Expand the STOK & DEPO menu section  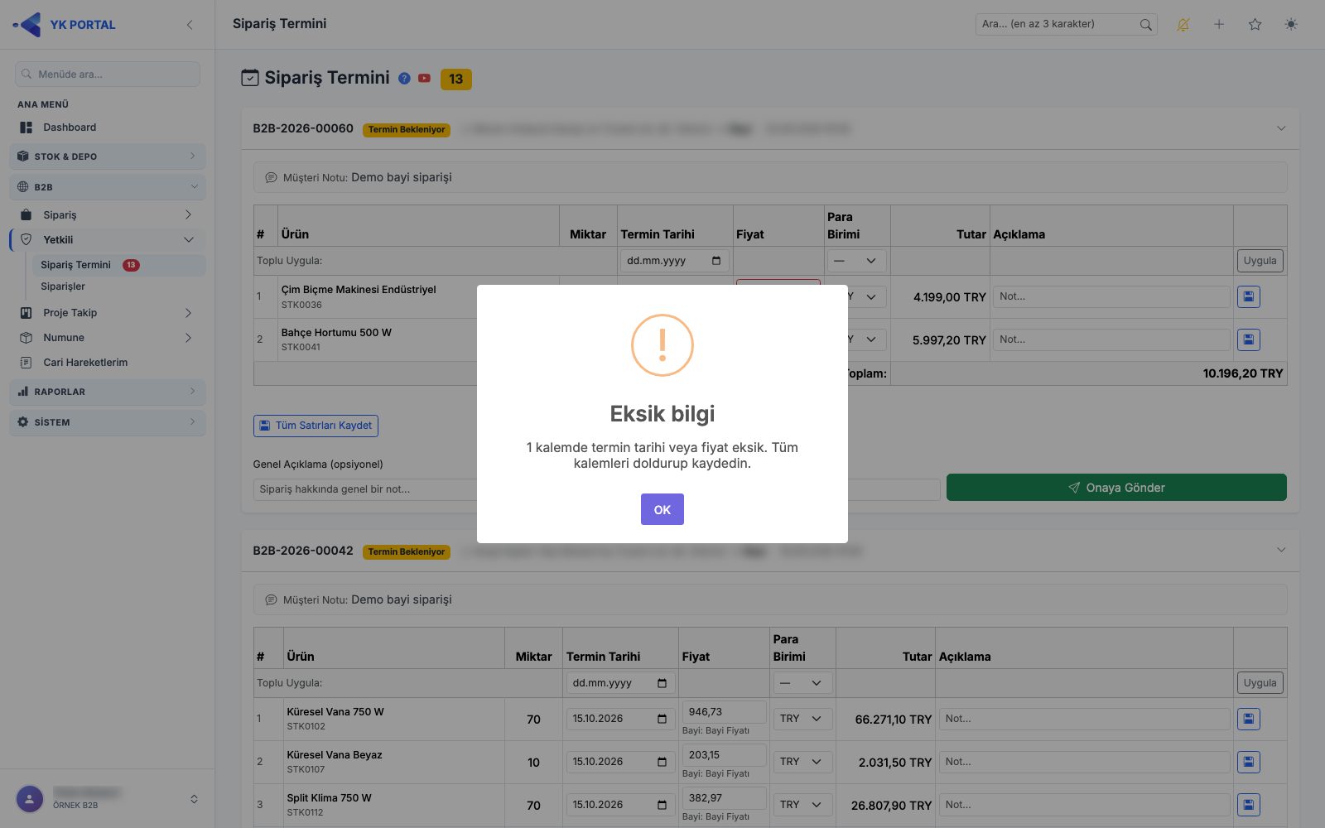coord(108,156)
